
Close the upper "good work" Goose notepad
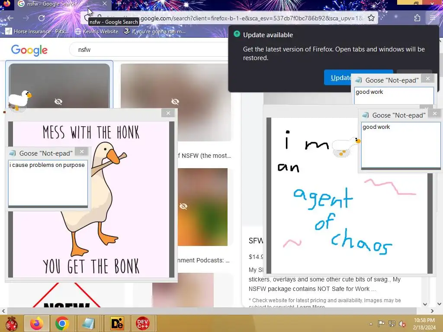coord(428,79)
